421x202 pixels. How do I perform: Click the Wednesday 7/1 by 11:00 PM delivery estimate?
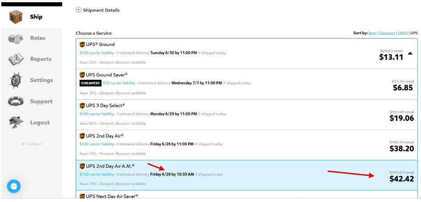(x=196, y=83)
